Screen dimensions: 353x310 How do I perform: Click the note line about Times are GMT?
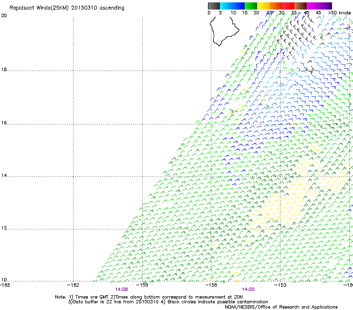click(148, 297)
